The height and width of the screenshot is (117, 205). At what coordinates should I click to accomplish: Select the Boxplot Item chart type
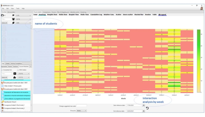pos(52,15)
